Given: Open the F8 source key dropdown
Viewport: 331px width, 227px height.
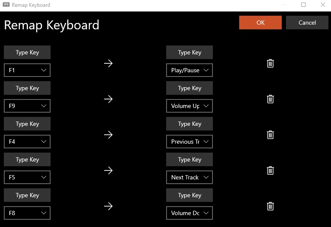Looking at the screenshot, I should click(27, 213).
